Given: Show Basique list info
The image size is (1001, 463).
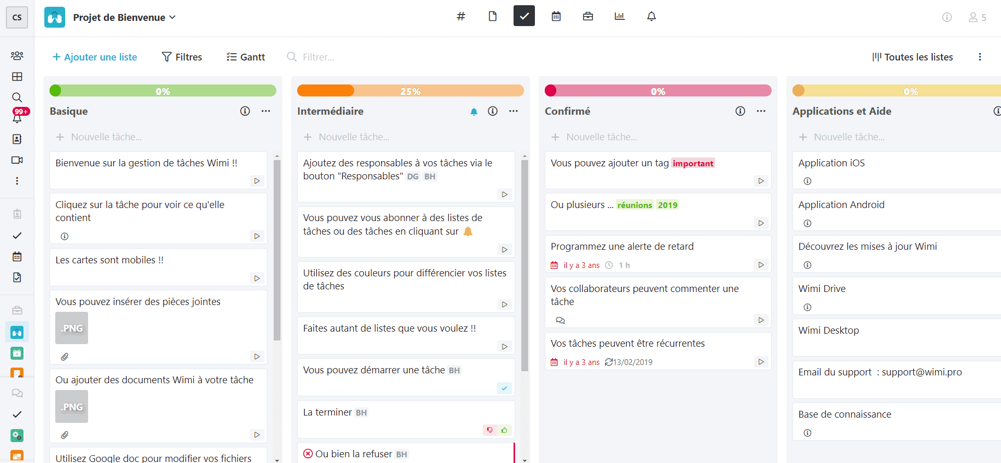Looking at the screenshot, I should [x=245, y=111].
